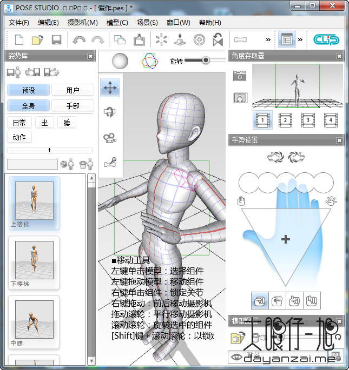Click the bone icon in the toolbar

[x=240, y=39]
